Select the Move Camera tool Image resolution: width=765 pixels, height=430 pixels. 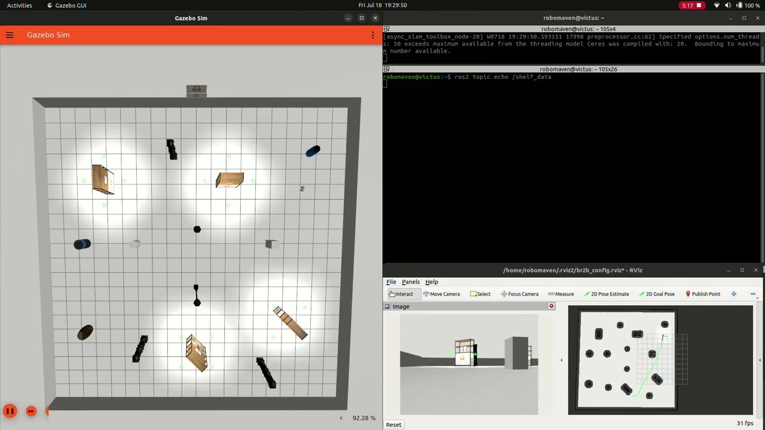pyautogui.click(x=441, y=294)
